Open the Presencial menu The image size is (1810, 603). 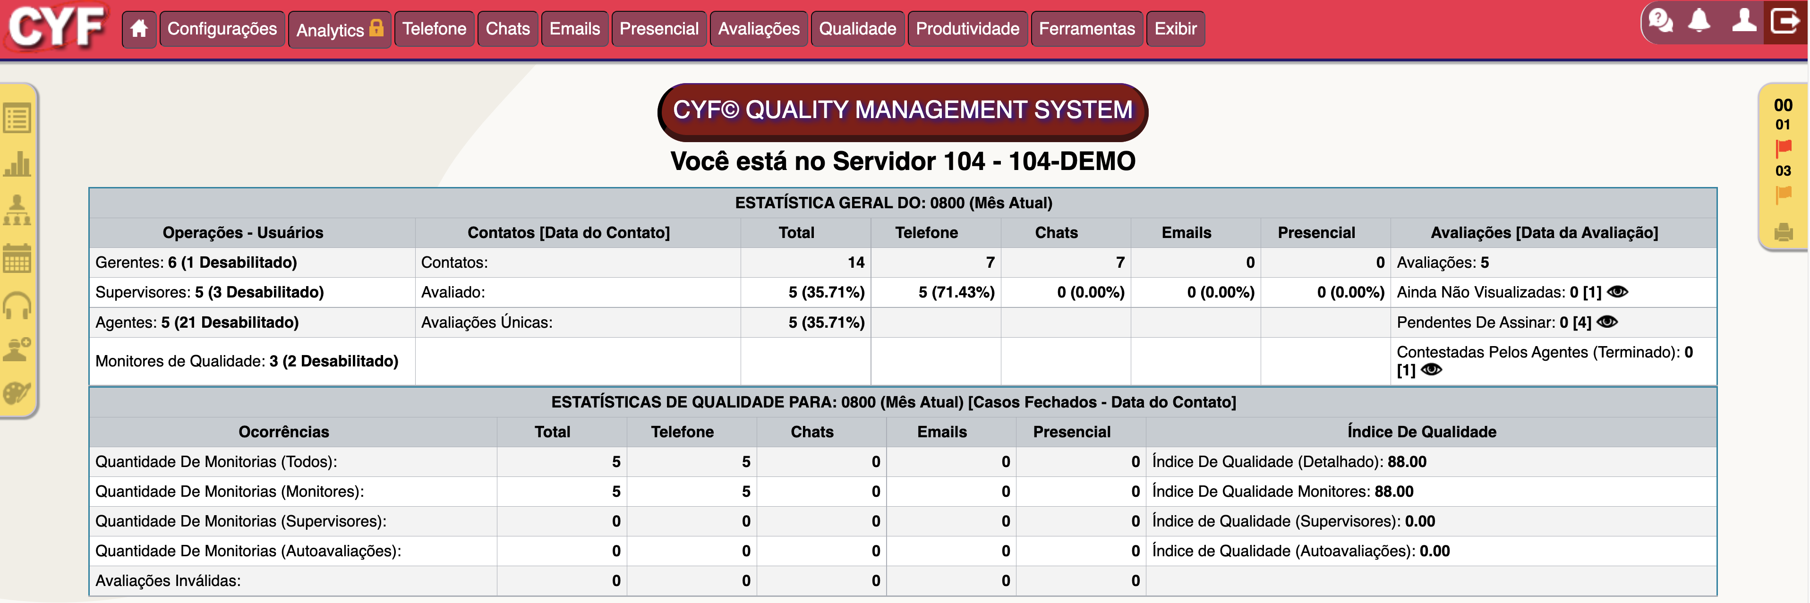pos(659,29)
